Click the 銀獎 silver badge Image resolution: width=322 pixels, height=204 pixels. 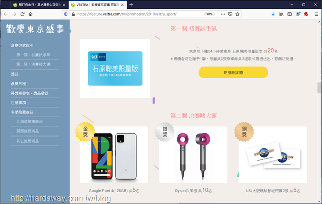coord(165,131)
